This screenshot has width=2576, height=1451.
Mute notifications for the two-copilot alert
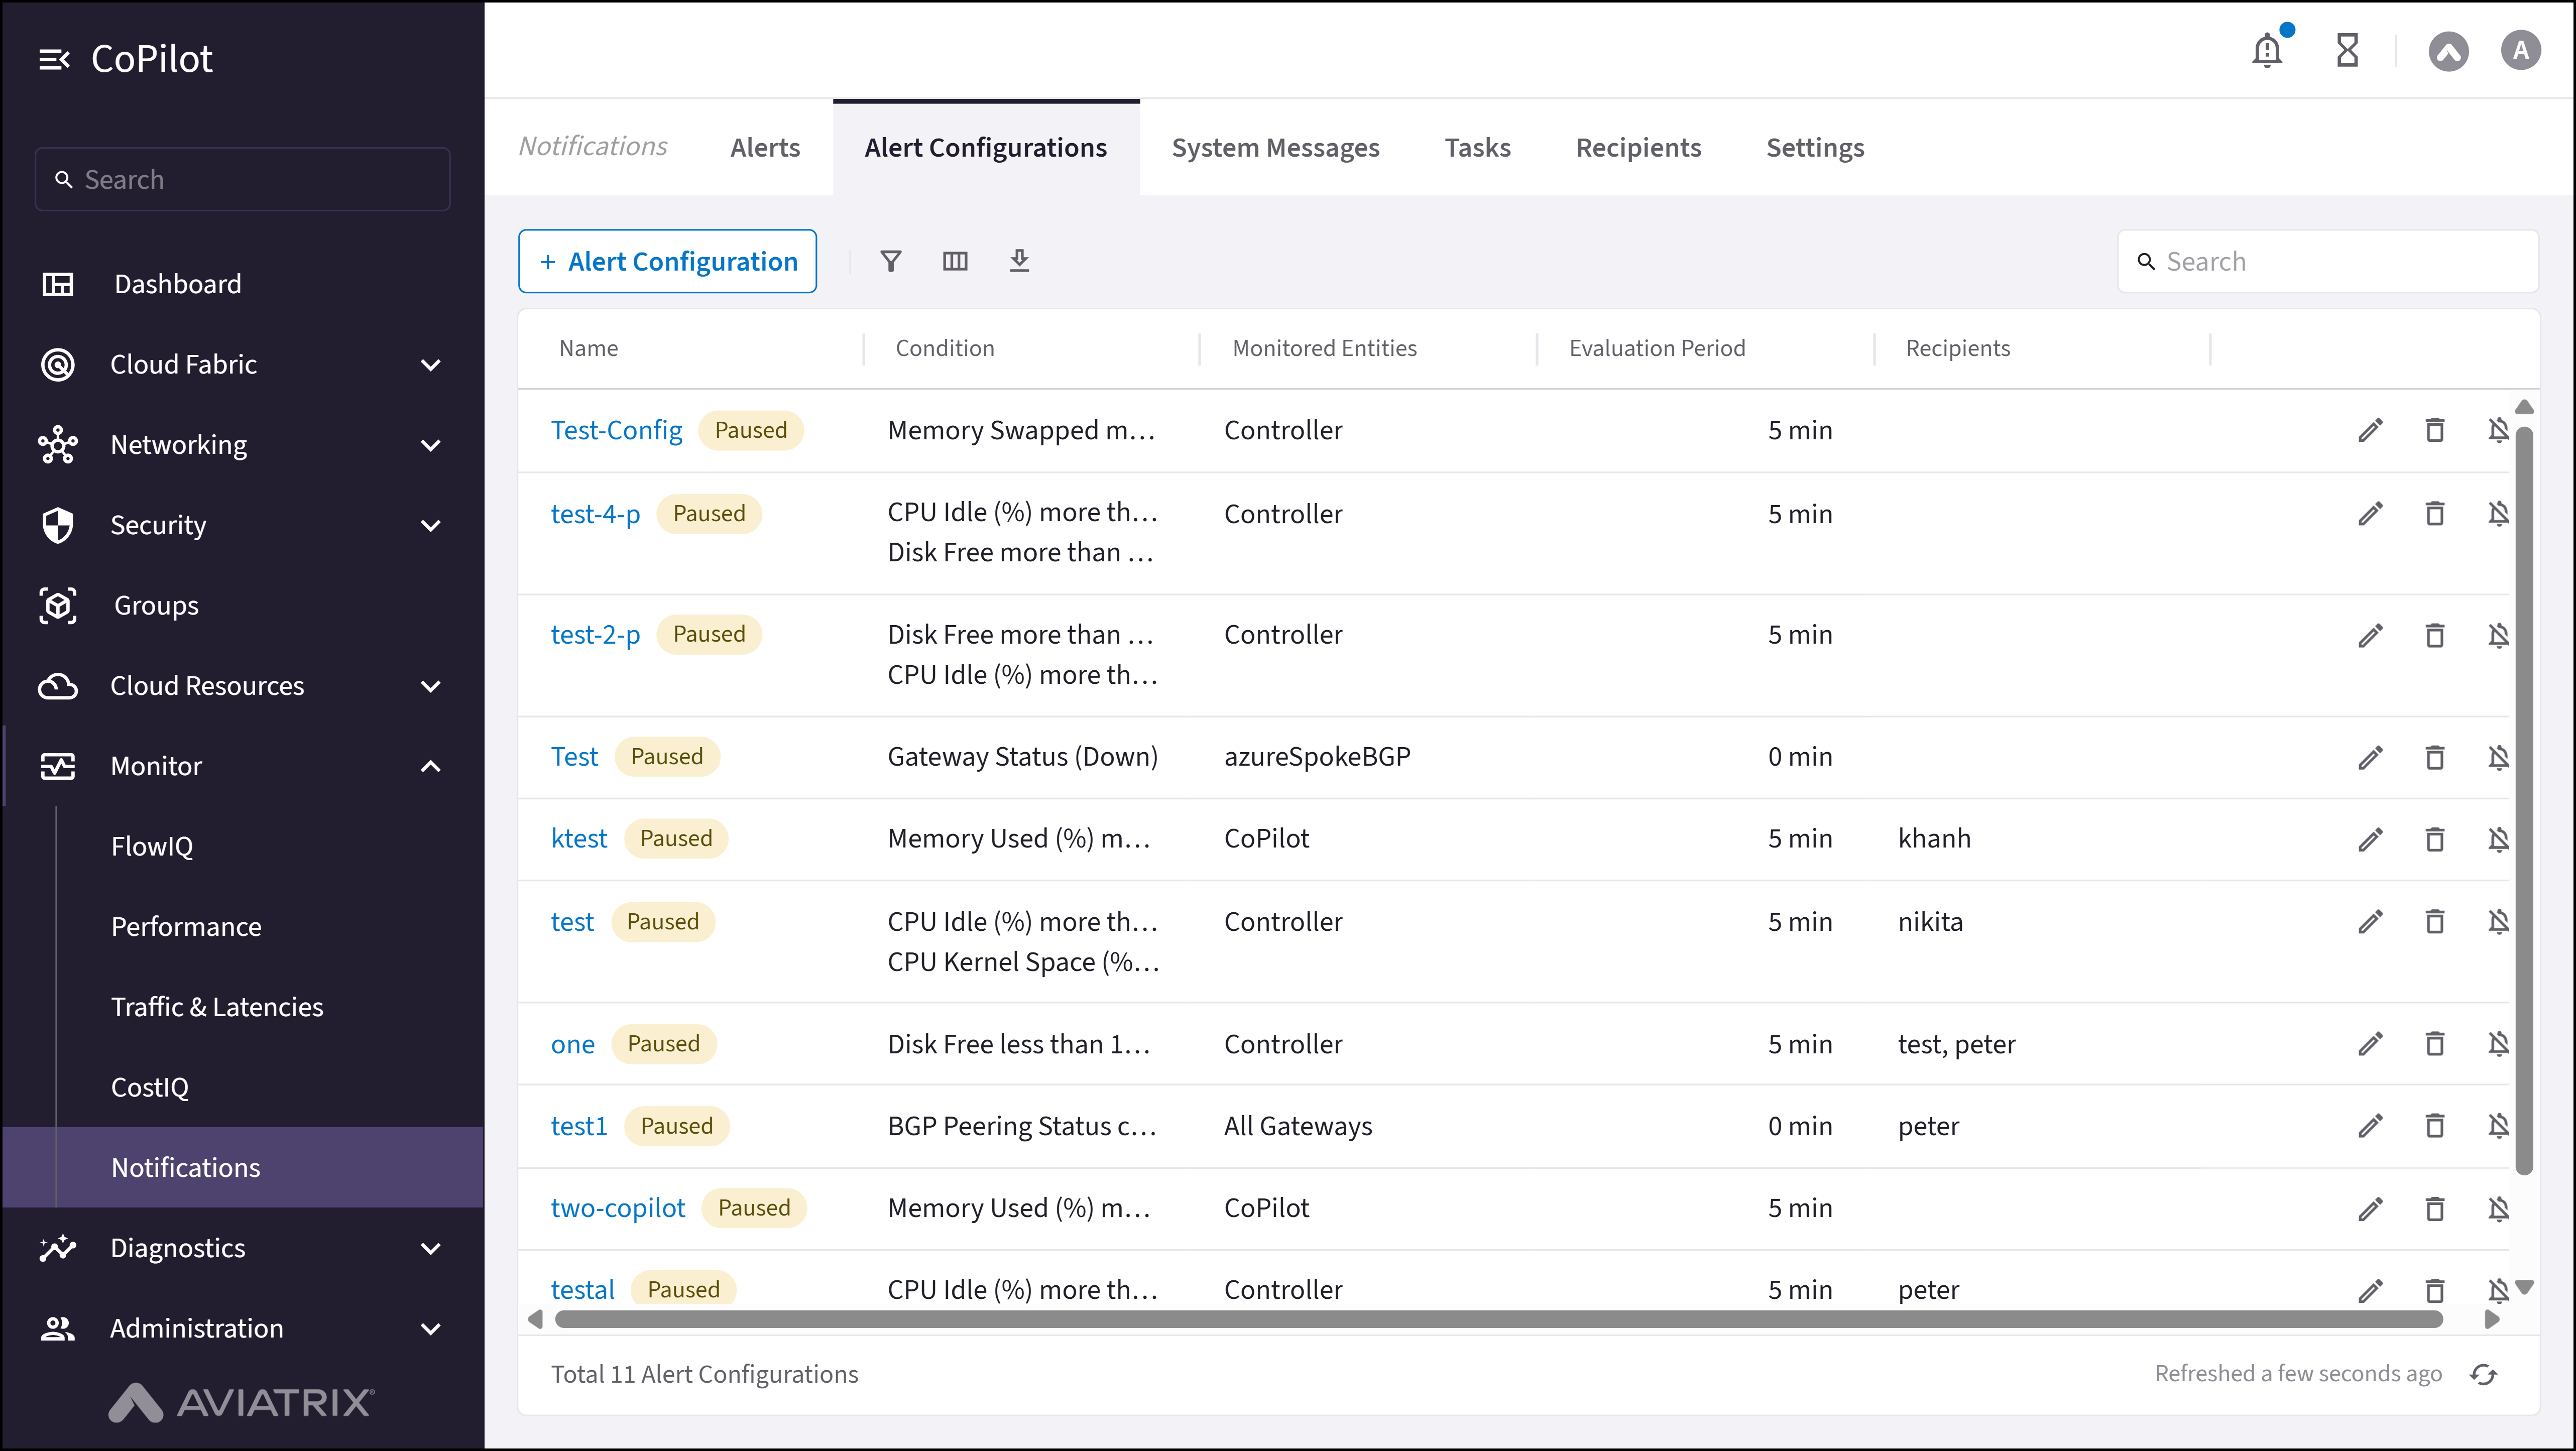click(2499, 1208)
